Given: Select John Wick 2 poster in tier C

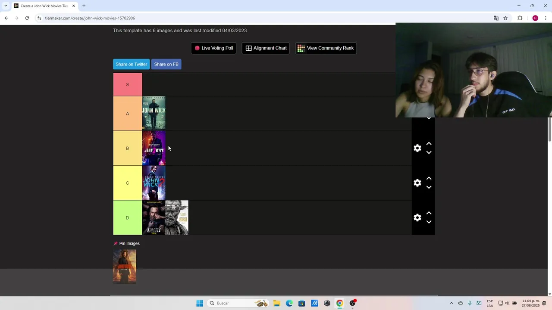Looking at the screenshot, I should (x=154, y=183).
